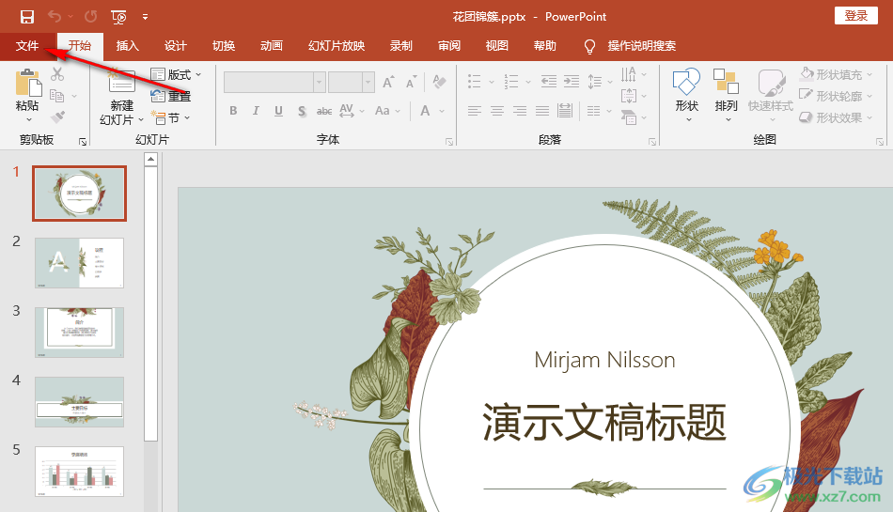This screenshot has height=512, width=893.
Task: Open the 帮助 tab
Action: pos(545,45)
